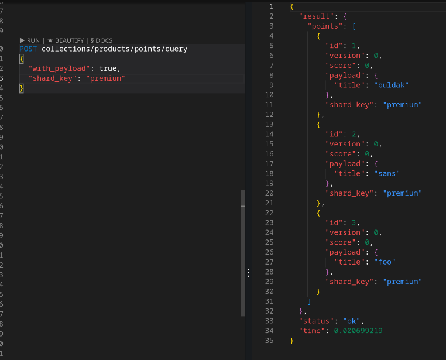
Task: Grab the vertical three-dot panel splitter handle
Action: [248, 273]
